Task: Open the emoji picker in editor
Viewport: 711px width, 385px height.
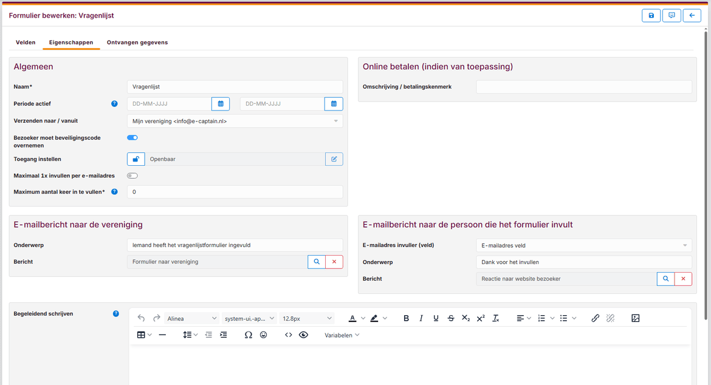Action: tap(263, 335)
